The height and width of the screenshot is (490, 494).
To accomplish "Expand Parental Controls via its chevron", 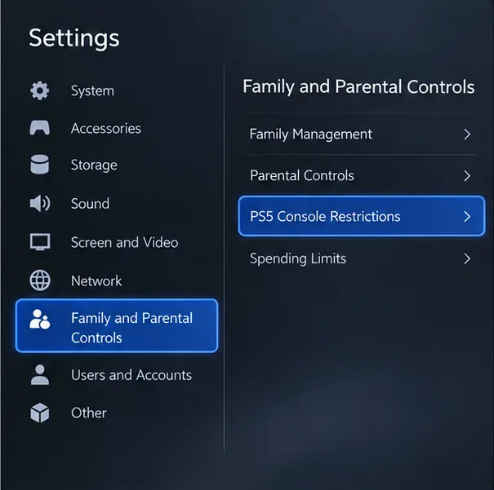I will coord(467,176).
